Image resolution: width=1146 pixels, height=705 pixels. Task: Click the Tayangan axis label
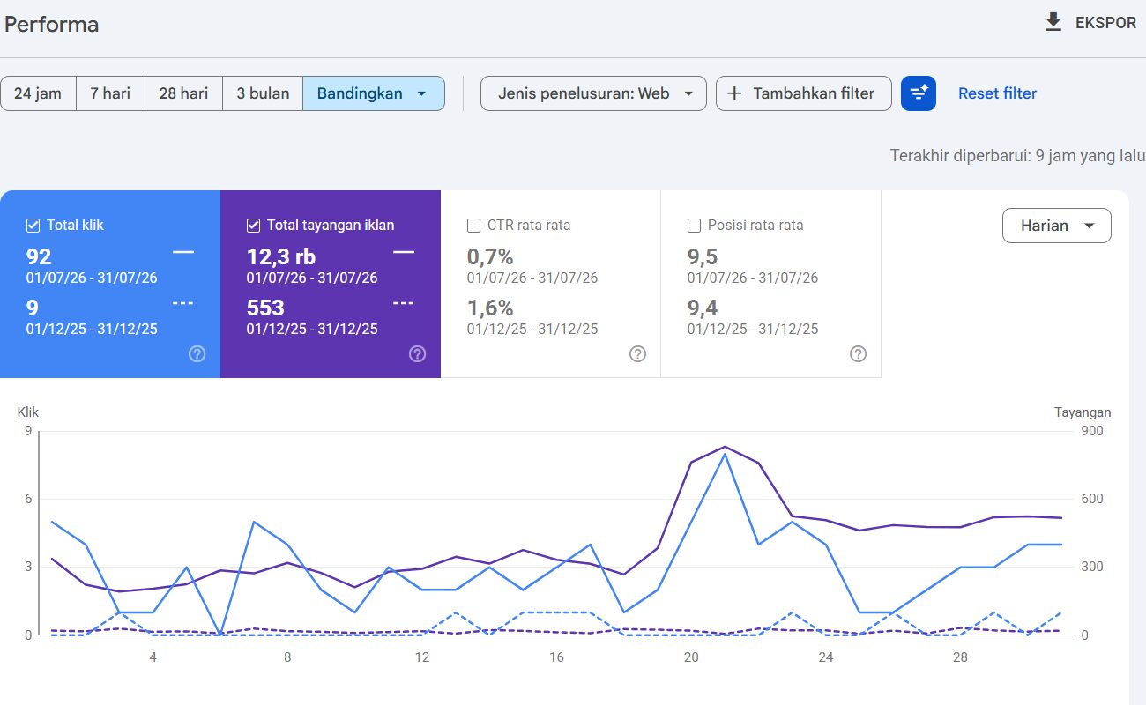tap(1083, 412)
